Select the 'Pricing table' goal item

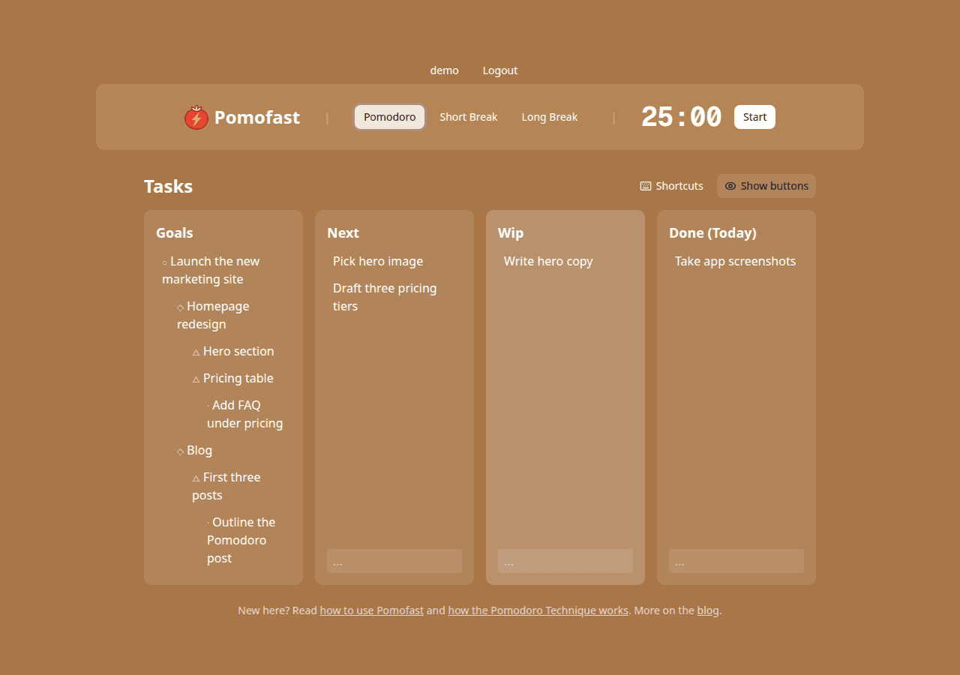(x=238, y=378)
